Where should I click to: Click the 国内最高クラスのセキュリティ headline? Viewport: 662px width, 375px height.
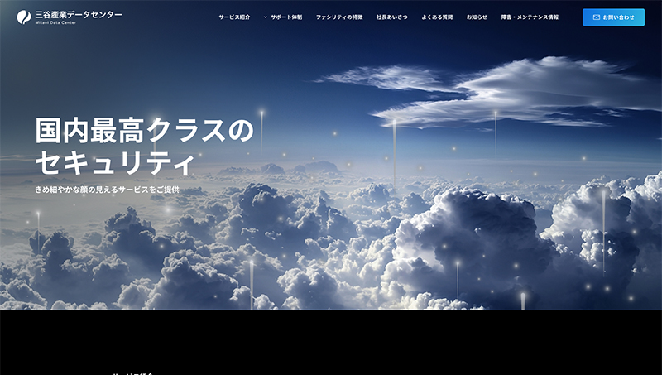tap(144, 147)
